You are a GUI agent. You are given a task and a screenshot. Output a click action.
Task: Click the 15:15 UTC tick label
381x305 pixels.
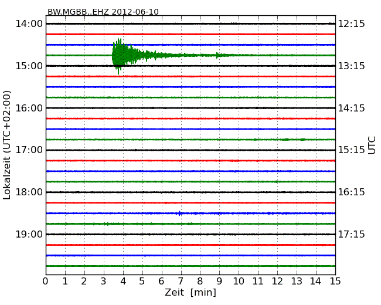[352, 150]
